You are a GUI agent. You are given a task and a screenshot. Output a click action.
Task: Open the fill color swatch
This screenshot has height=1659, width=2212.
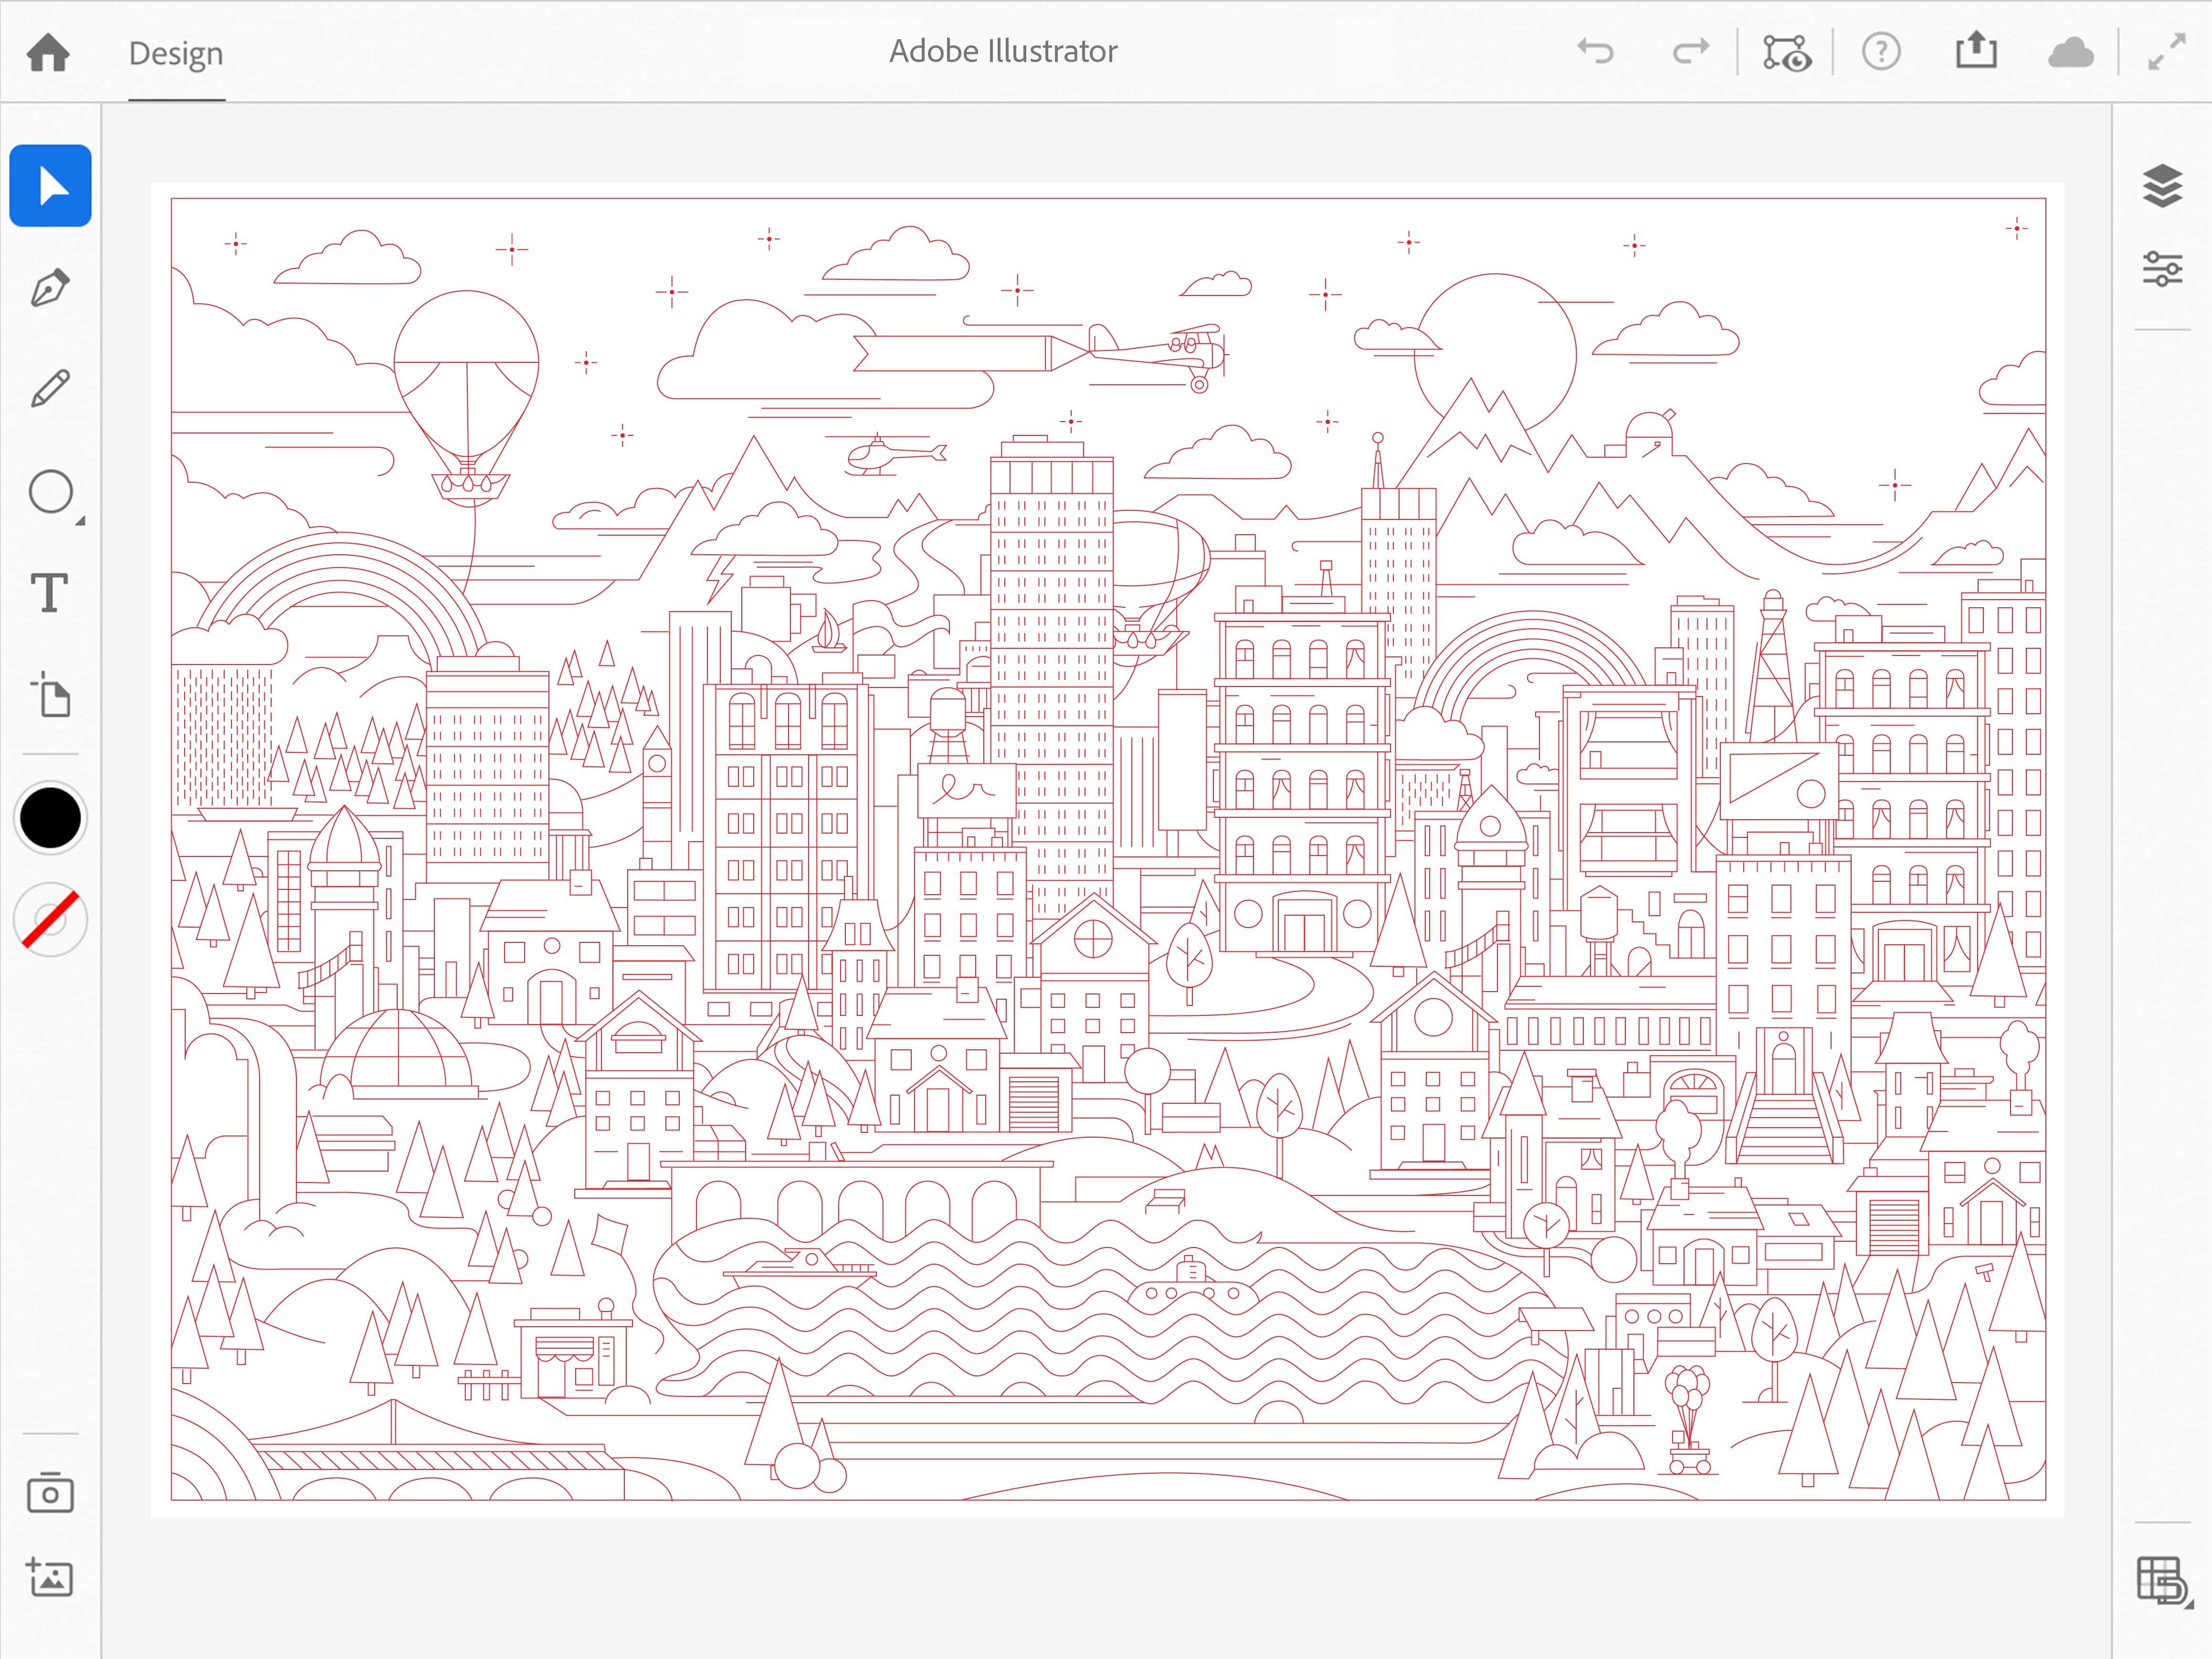click(50, 818)
